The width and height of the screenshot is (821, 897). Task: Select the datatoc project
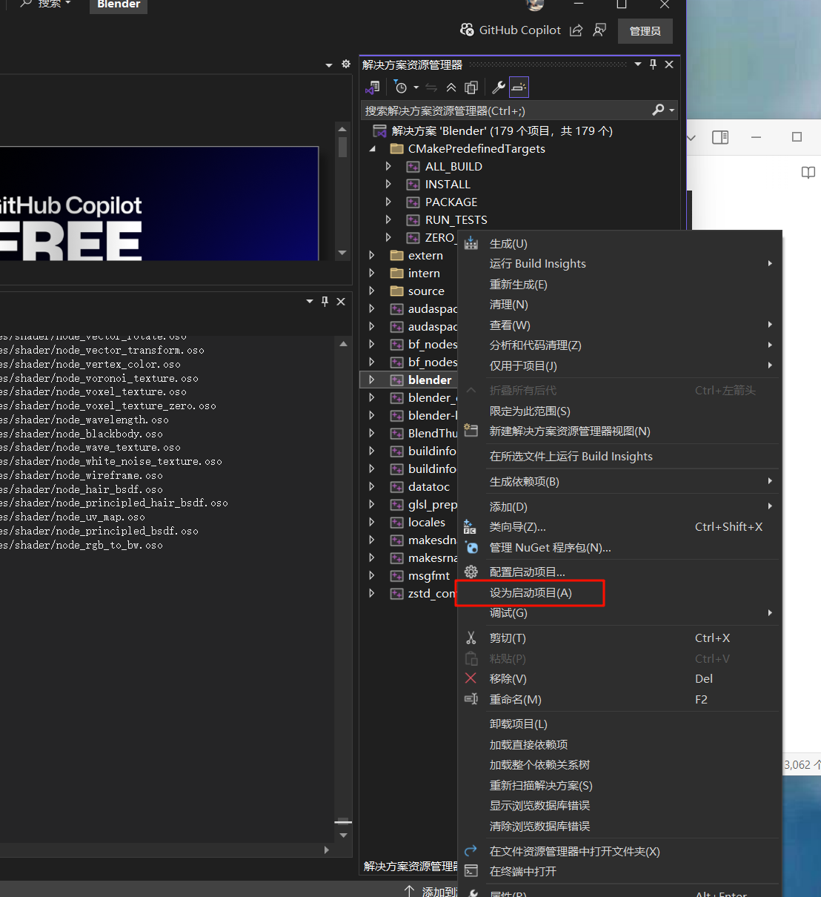[x=428, y=487]
